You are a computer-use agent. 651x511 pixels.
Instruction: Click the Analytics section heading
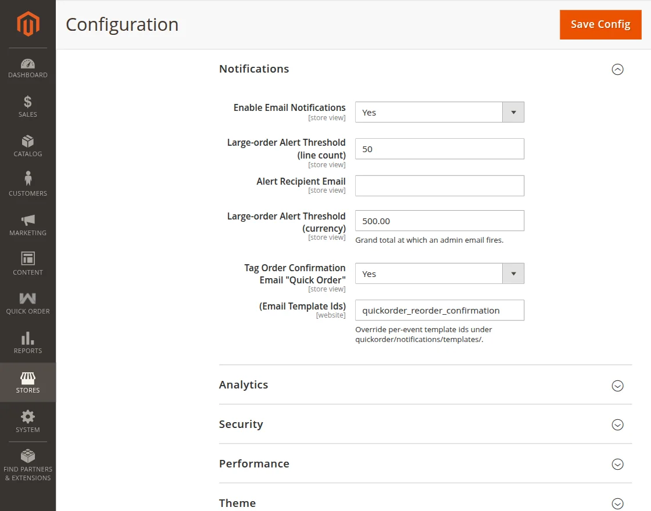244,385
